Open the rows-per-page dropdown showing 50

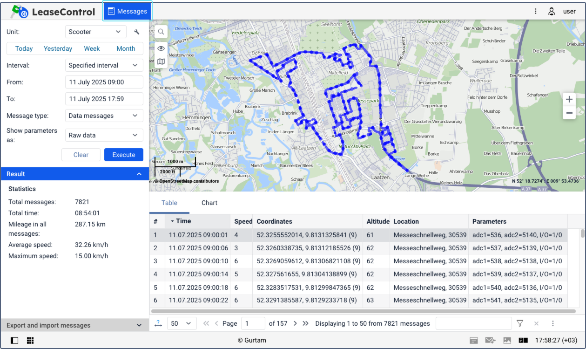point(182,323)
